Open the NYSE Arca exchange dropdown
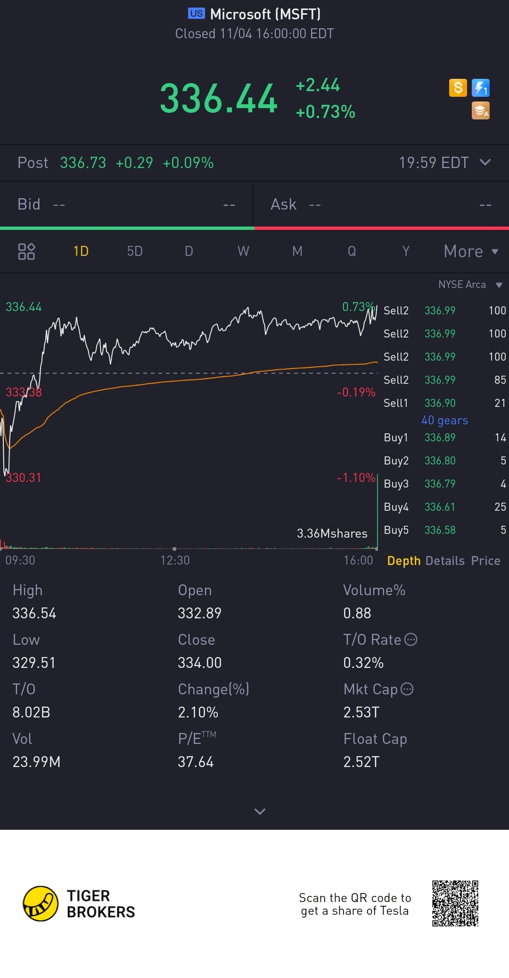 [470, 285]
